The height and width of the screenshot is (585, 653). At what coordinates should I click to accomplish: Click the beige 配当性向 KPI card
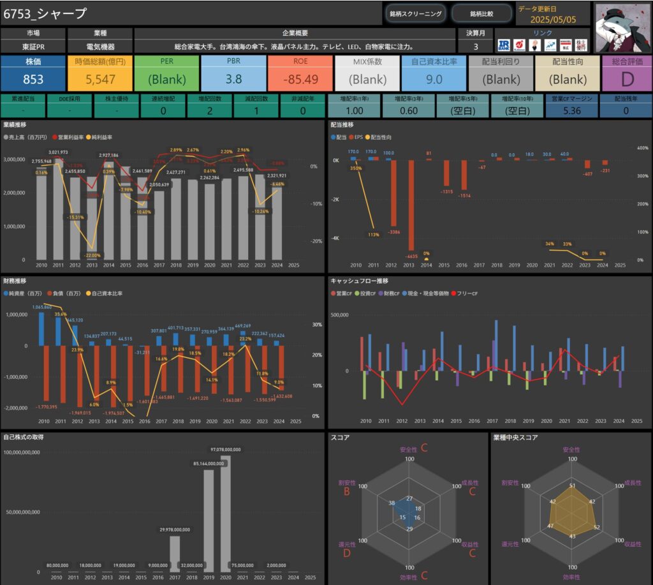(568, 73)
